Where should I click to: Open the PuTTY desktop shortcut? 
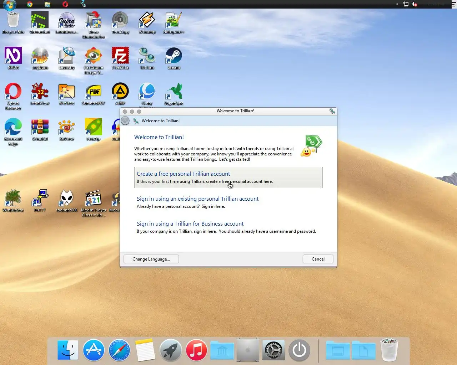(40, 201)
